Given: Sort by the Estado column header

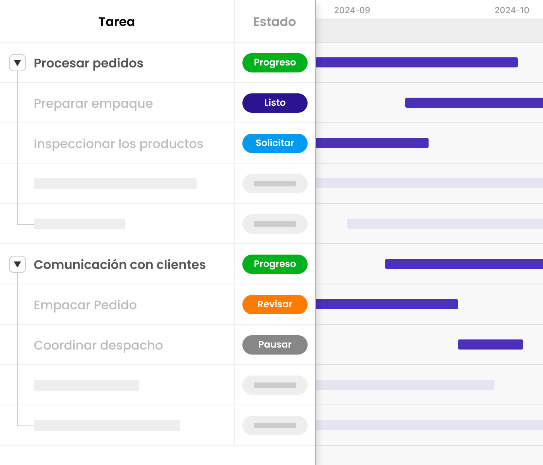Looking at the screenshot, I should coord(275,22).
